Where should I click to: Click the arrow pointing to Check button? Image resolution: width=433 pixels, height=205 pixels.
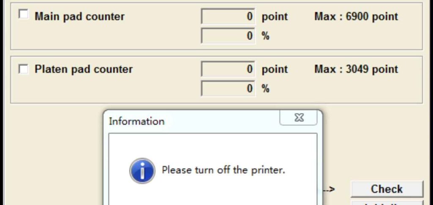coord(329,189)
